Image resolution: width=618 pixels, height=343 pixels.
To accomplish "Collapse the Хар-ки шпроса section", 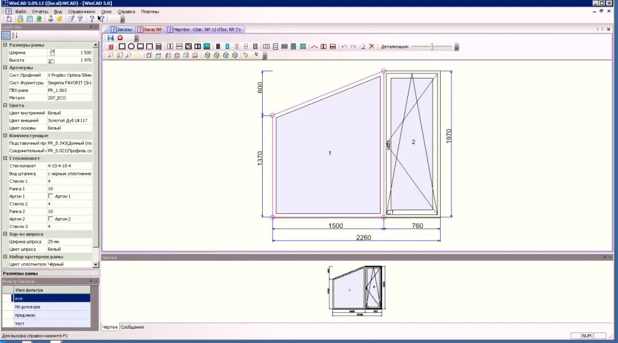I will click(x=5, y=234).
